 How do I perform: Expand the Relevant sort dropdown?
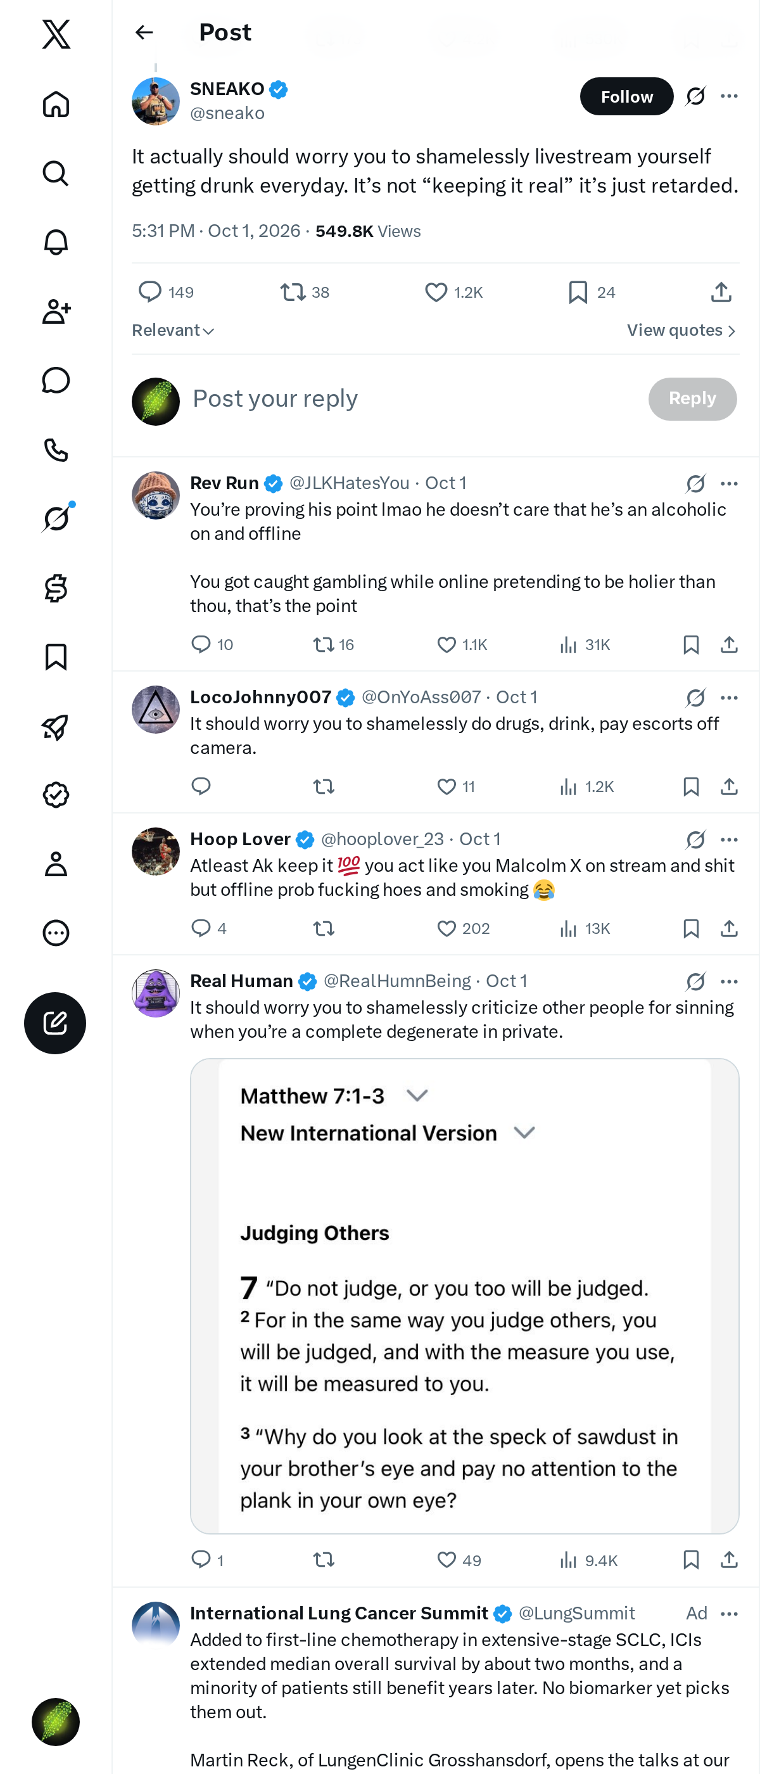click(174, 331)
